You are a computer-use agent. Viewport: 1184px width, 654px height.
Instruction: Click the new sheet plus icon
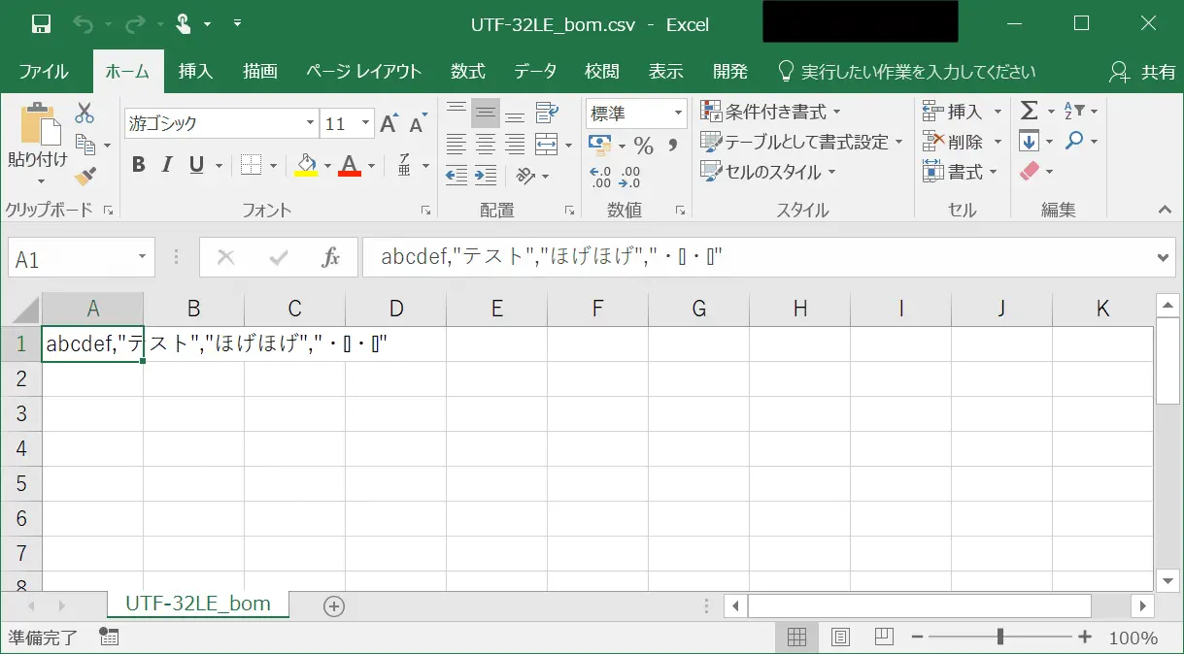tap(334, 605)
